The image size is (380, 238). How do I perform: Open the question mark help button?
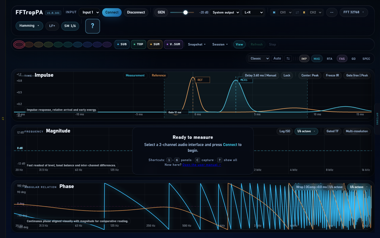[92, 26]
